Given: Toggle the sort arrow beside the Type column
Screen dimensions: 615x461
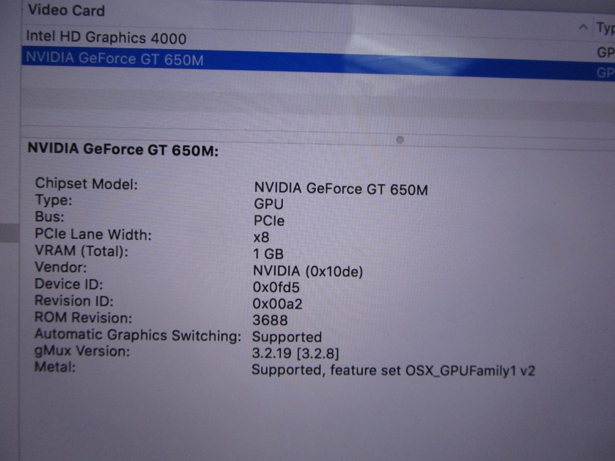Looking at the screenshot, I should tap(583, 27).
